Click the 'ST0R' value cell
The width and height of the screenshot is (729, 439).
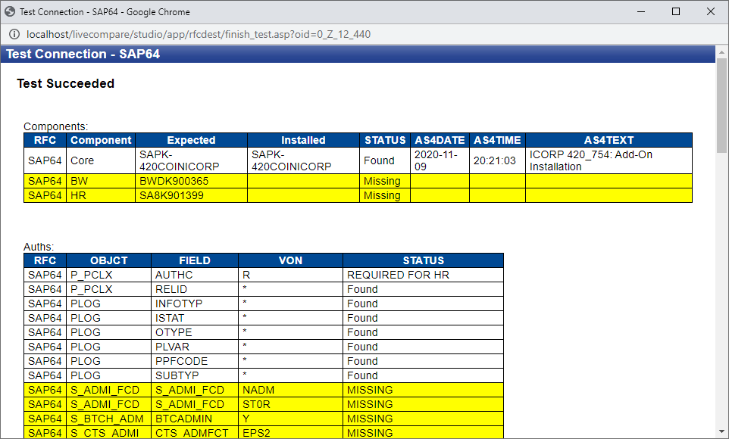tap(290, 405)
